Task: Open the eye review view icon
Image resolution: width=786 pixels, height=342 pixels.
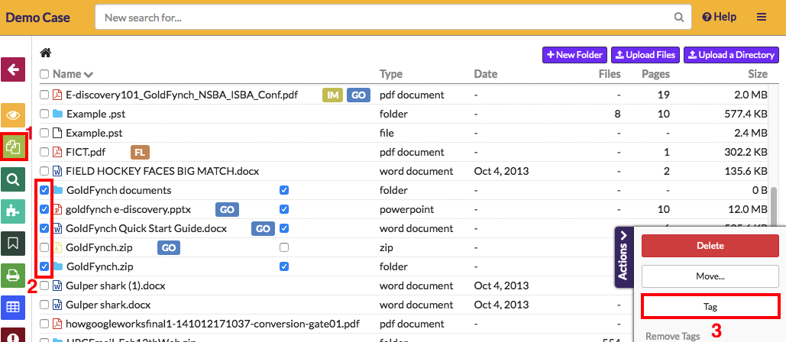Action: pos(13,116)
